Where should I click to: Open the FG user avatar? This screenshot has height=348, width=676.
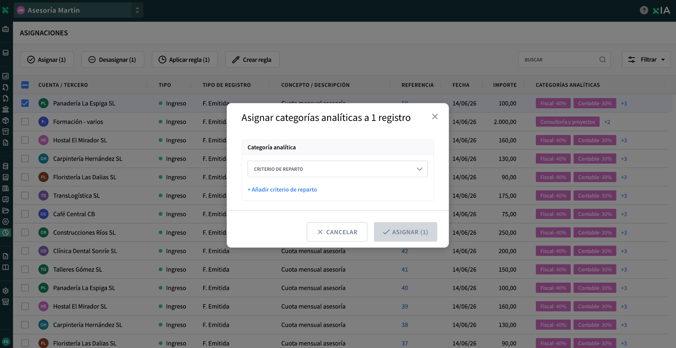[6, 342]
